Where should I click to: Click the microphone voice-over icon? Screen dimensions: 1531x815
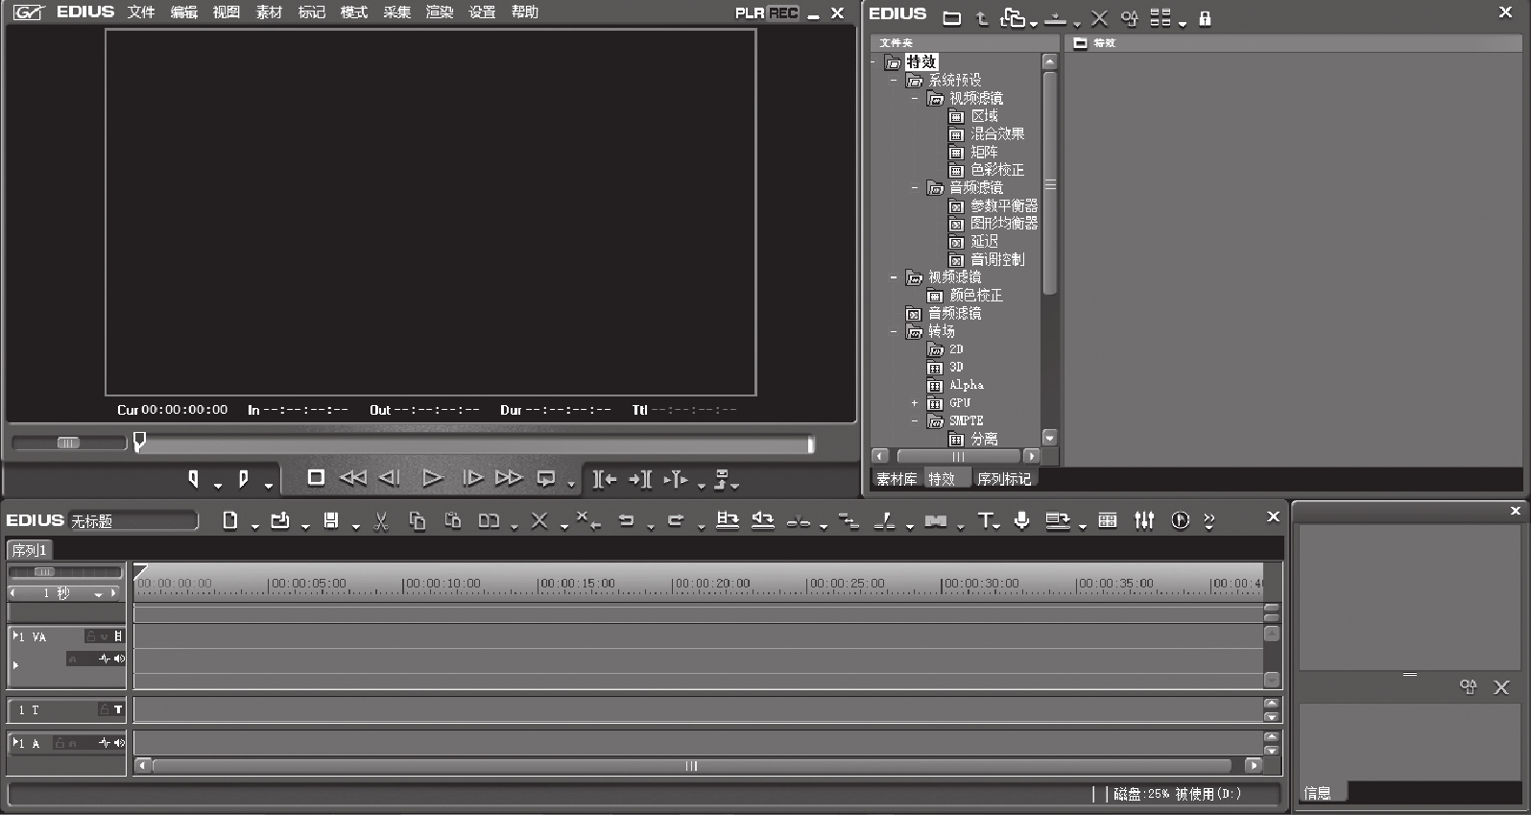[1022, 520]
